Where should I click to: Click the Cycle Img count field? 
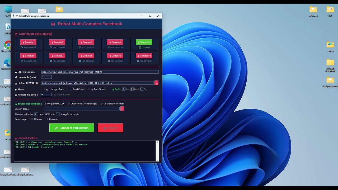pos(124,89)
